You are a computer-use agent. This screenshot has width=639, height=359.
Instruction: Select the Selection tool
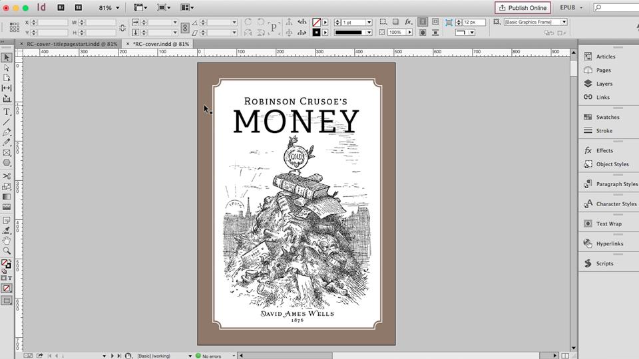coord(7,58)
